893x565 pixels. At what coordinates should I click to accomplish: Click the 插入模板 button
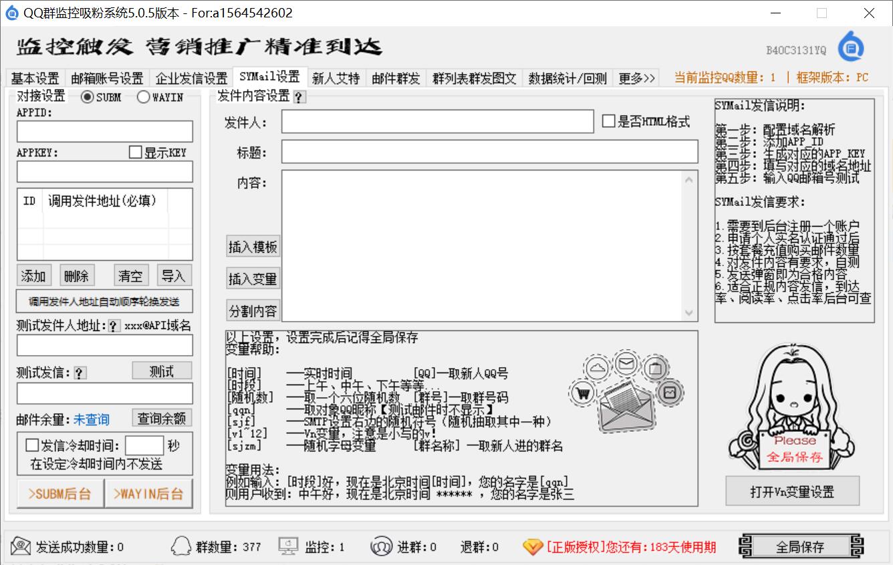253,247
